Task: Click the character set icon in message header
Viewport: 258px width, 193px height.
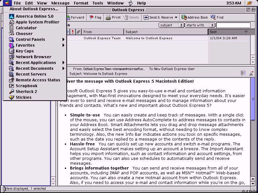Action: pyautogui.click(x=243, y=73)
